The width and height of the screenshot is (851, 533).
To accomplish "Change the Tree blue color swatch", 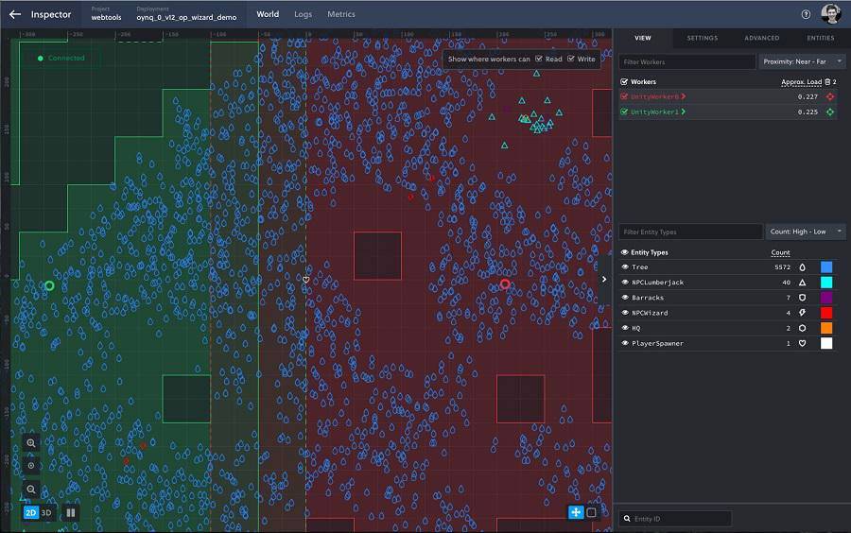I will [x=826, y=267].
